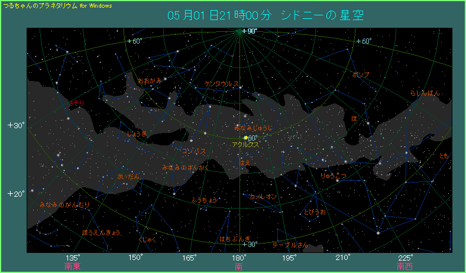Select the カメレオン constellation label
The image size is (466, 273).
coord(263,196)
